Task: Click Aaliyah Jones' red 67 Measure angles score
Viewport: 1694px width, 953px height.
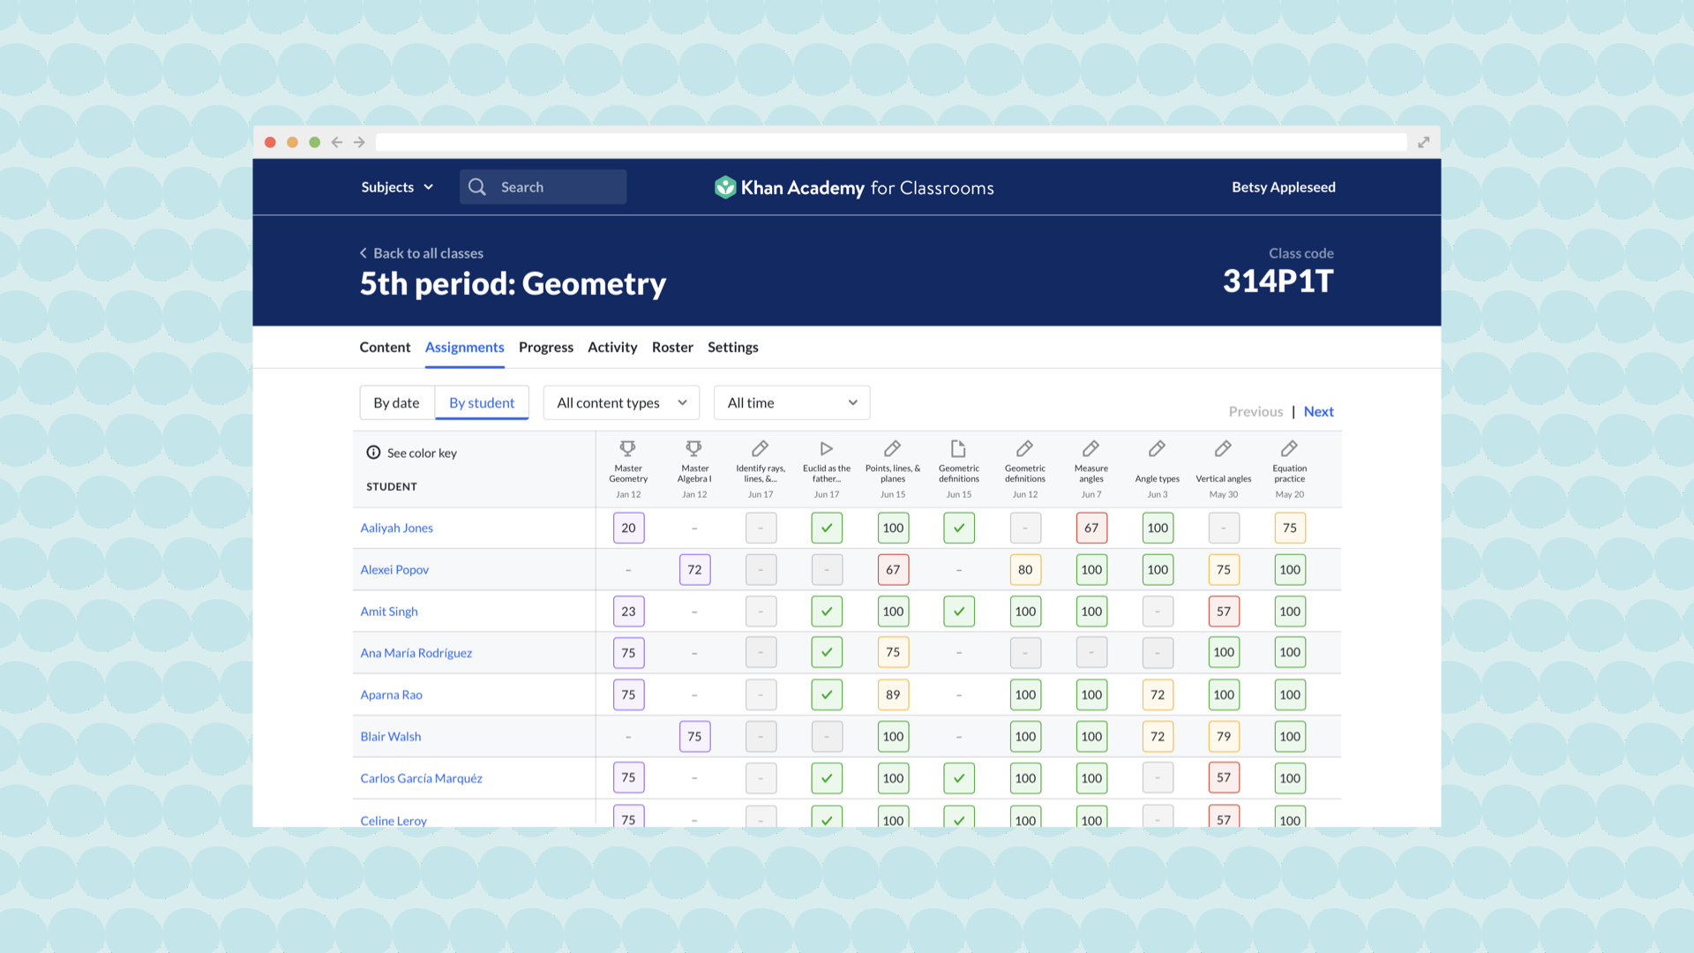Action: click(1091, 528)
